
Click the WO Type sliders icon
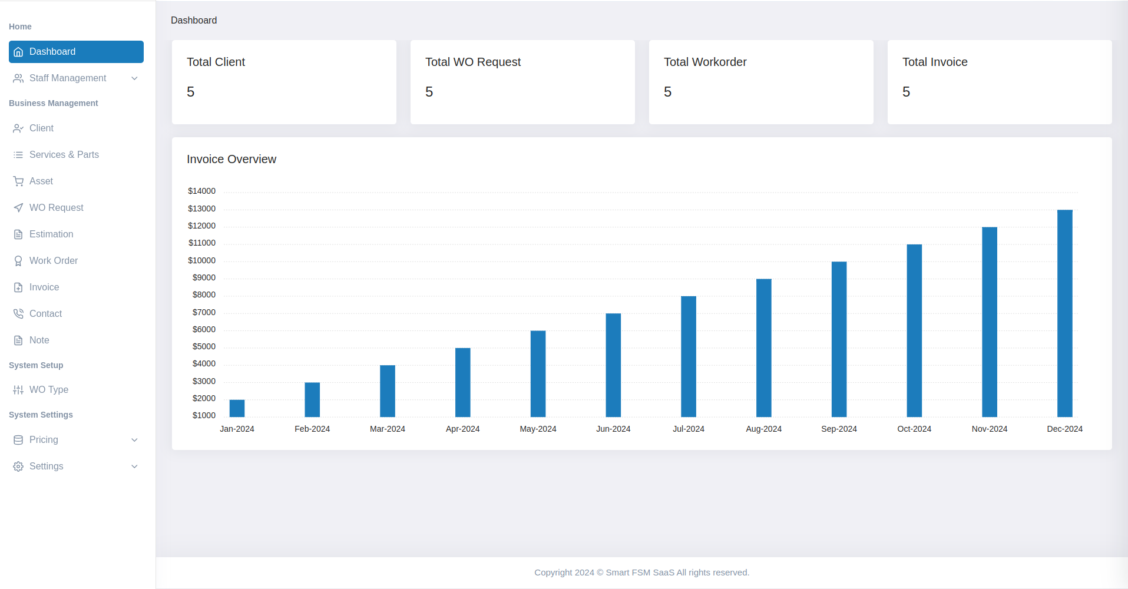(x=18, y=390)
